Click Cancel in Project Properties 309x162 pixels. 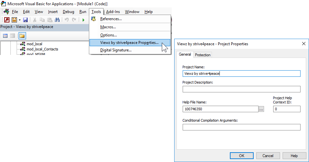[x=268, y=156]
